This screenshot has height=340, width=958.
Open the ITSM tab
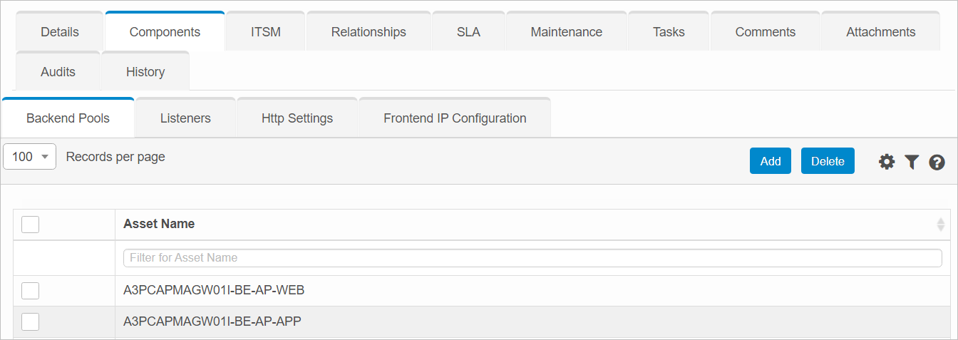click(x=265, y=32)
